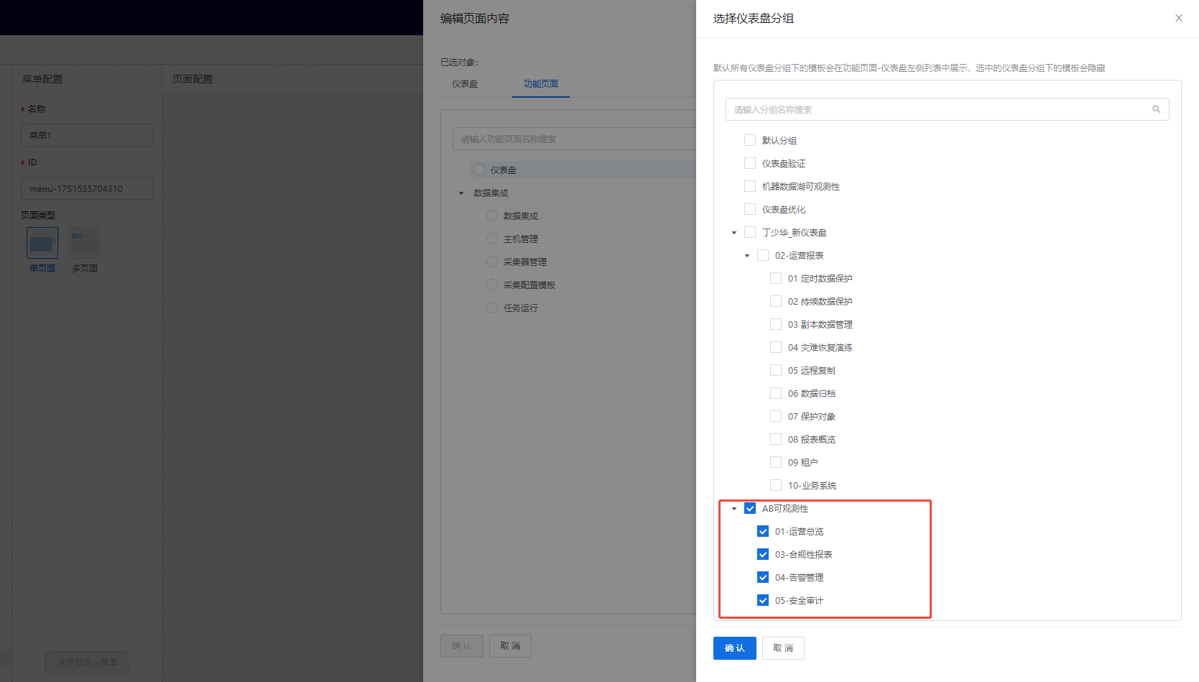1199x682 pixels.
Task: Select the 数据集成 child radio option
Action: (492, 216)
